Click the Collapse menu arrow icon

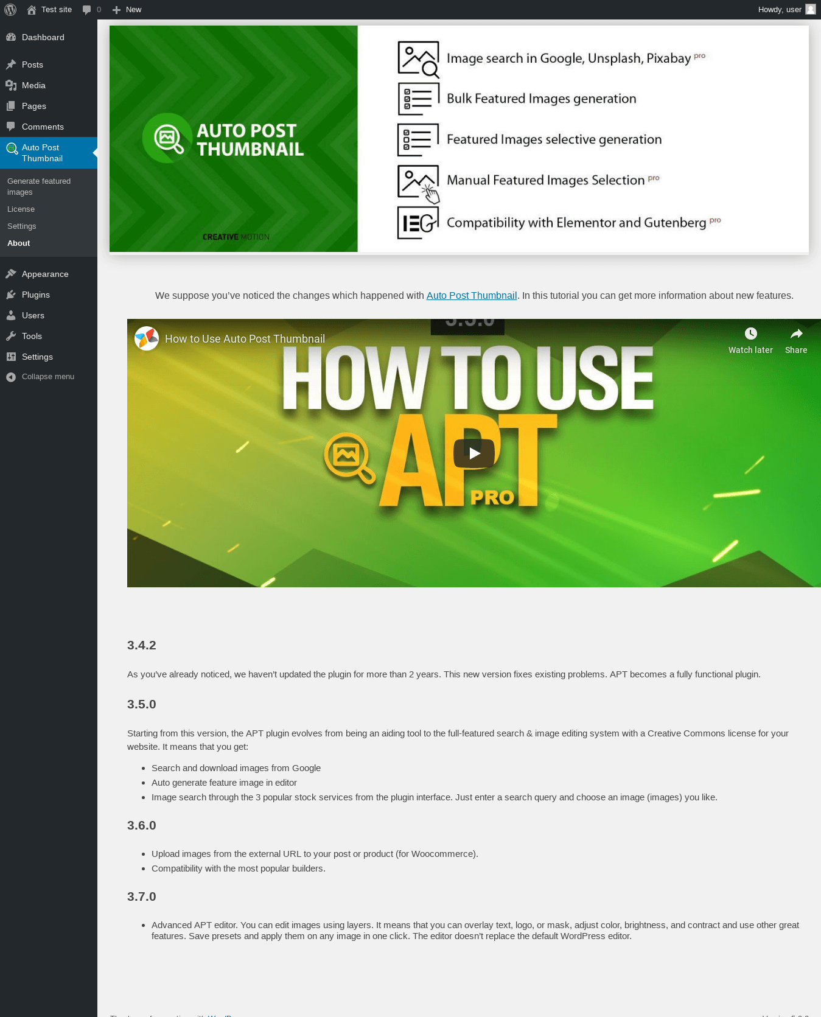click(x=11, y=377)
